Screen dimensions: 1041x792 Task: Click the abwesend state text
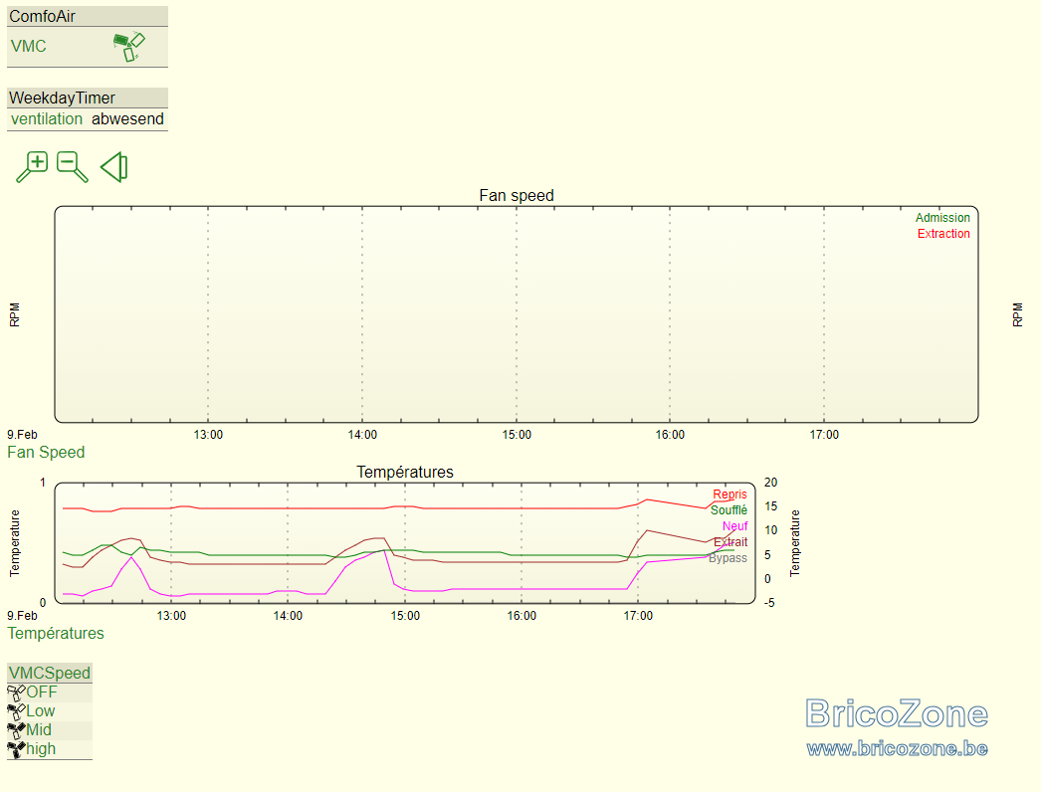[x=127, y=118]
